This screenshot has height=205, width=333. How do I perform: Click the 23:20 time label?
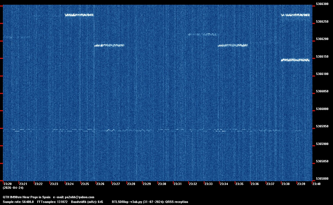pos(7,184)
